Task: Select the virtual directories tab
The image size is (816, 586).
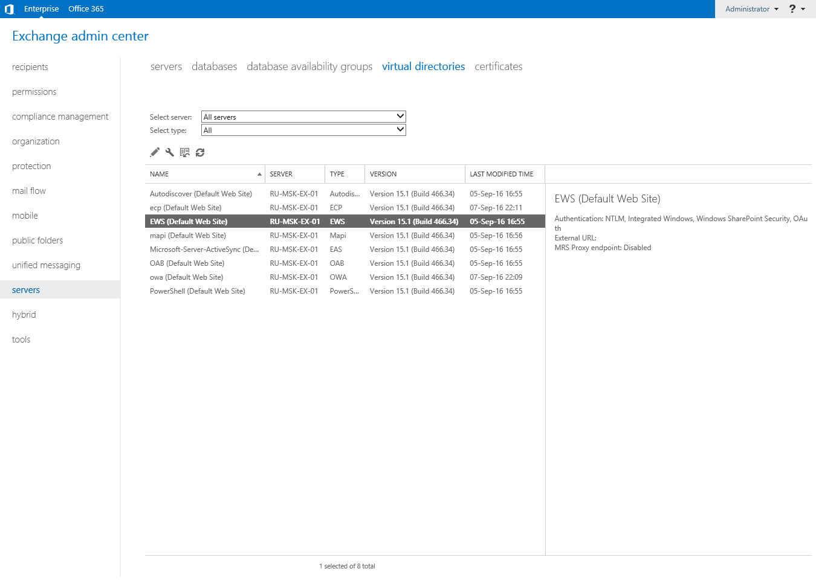Action: coord(424,66)
